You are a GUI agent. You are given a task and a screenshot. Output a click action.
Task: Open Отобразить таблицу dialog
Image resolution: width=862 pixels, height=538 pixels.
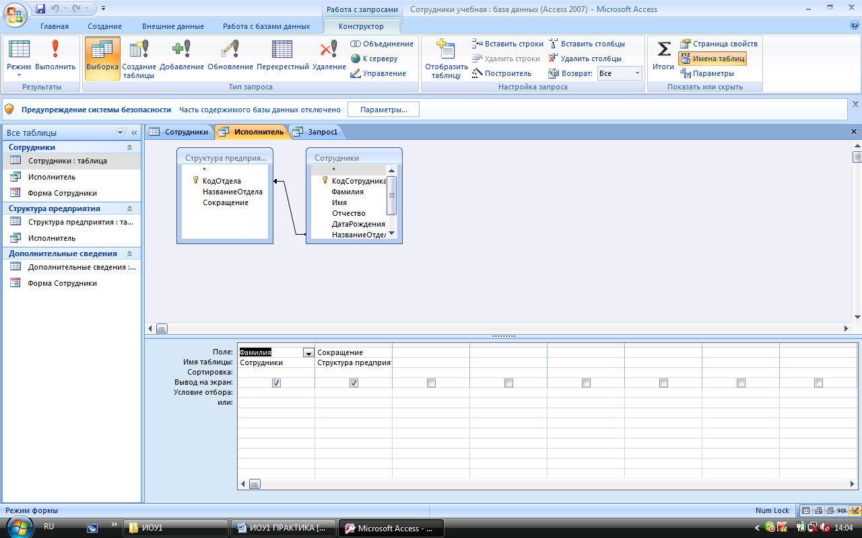pyautogui.click(x=446, y=59)
